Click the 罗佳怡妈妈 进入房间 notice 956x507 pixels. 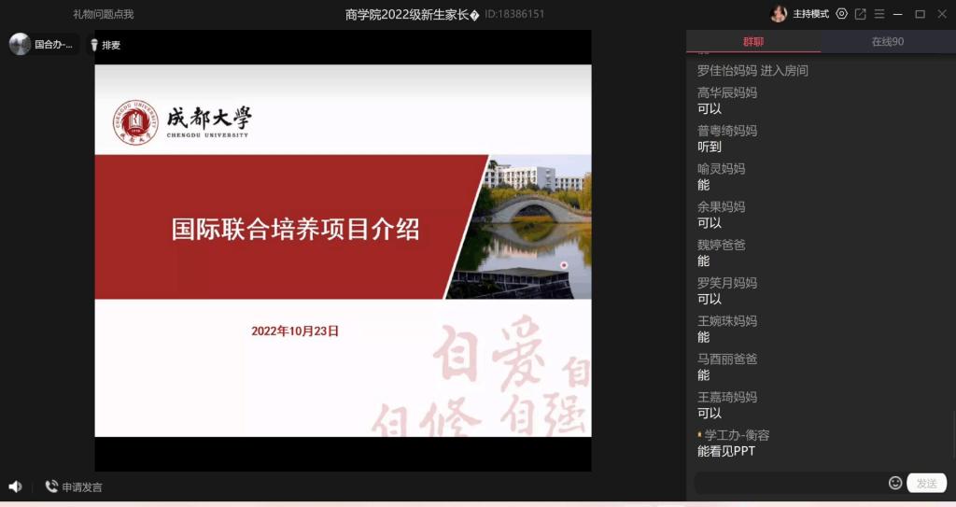point(753,70)
